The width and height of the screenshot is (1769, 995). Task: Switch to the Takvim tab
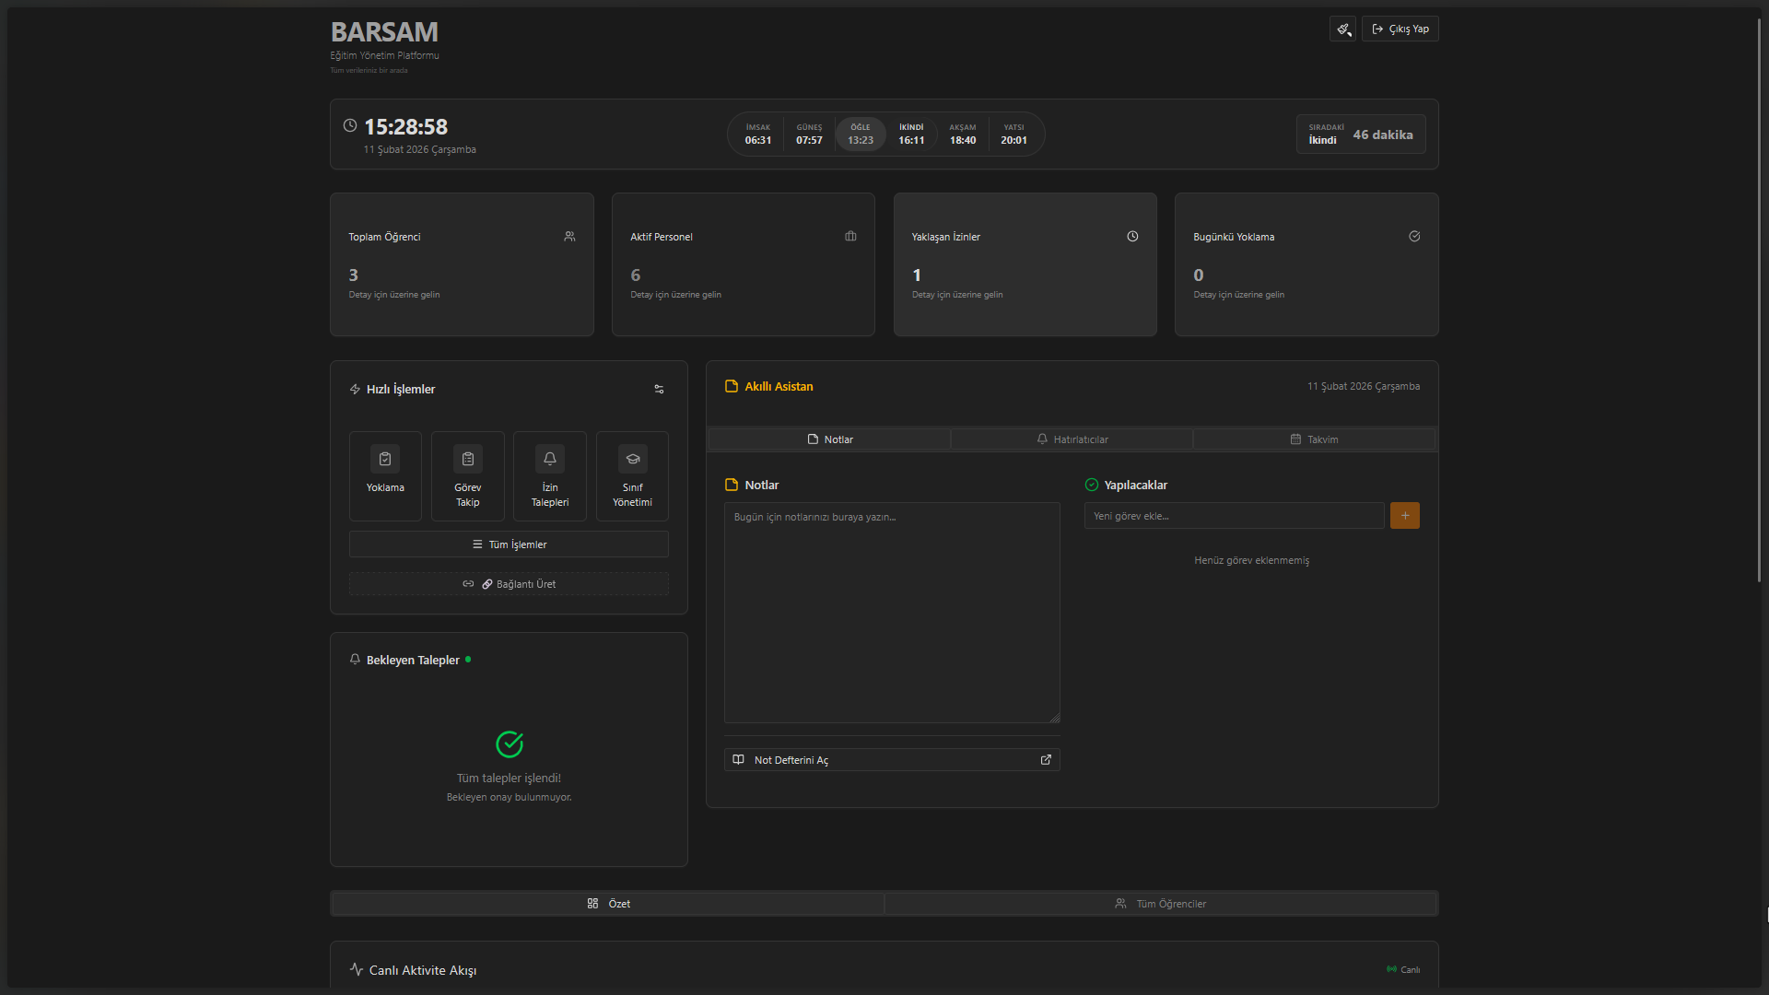pos(1314,439)
